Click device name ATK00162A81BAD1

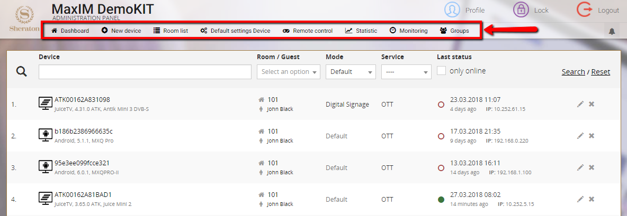pyautogui.click(x=83, y=195)
